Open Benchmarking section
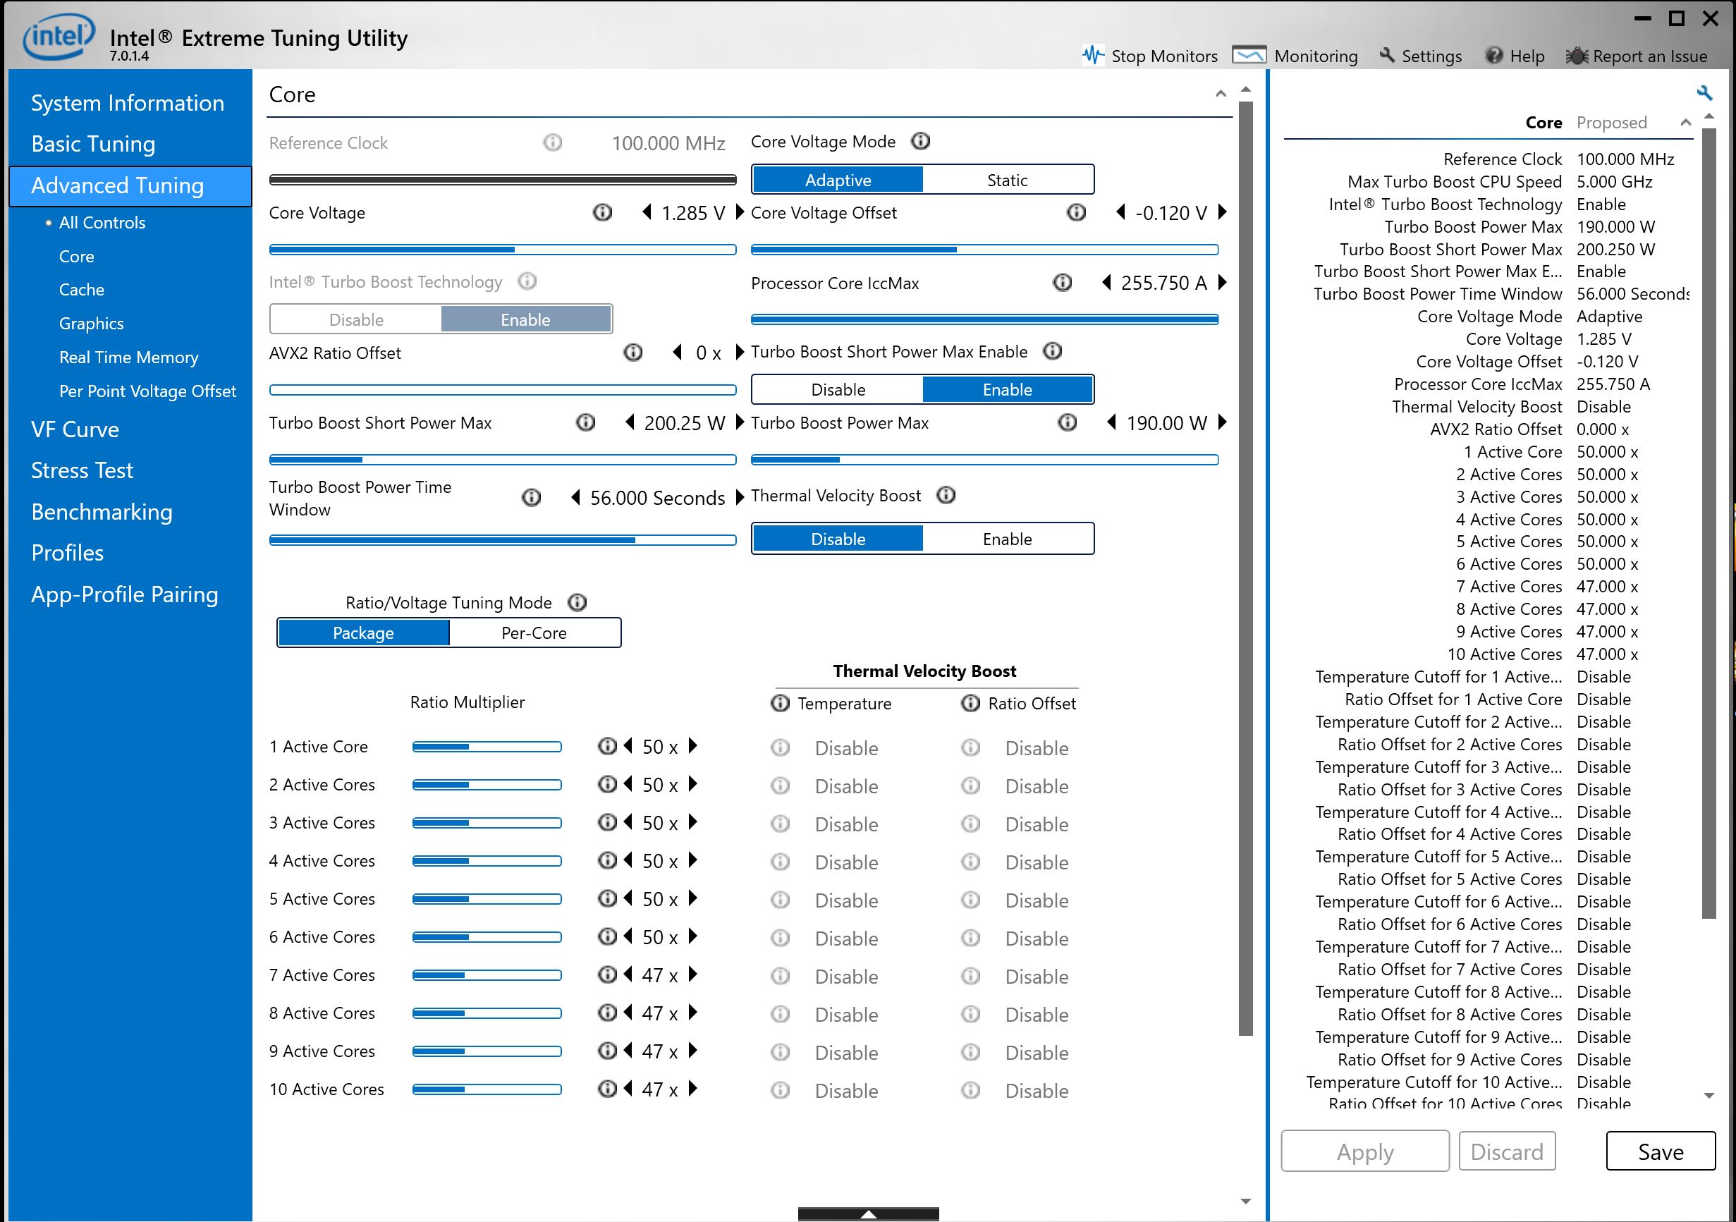The width and height of the screenshot is (1736, 1222). pyautogui.click(x=102, y=512)
